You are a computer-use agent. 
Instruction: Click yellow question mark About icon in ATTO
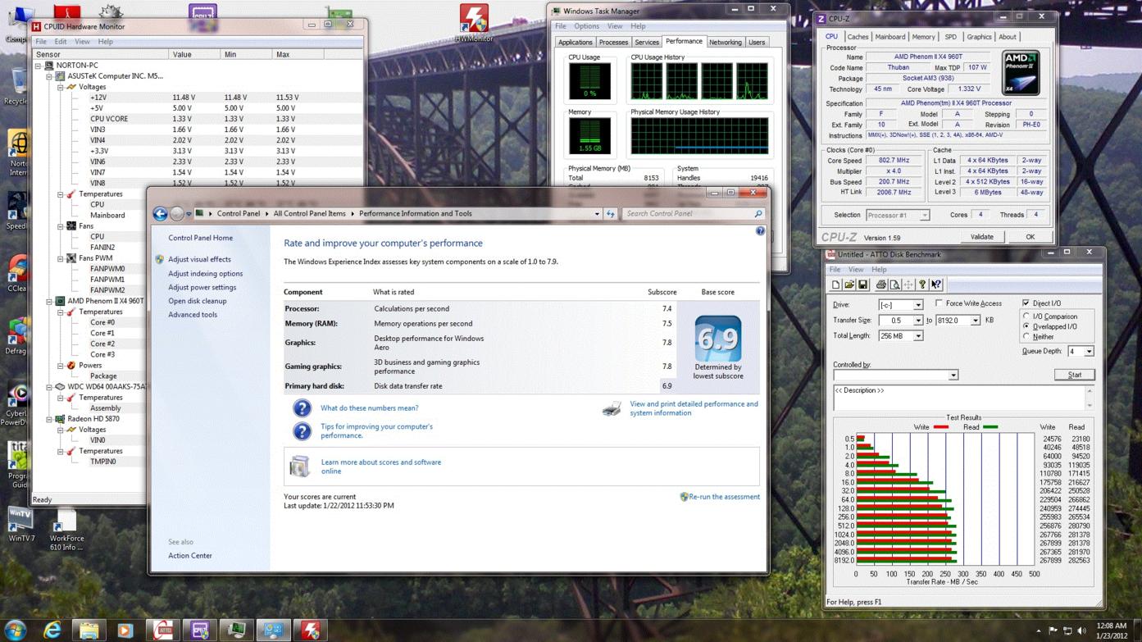coord(922,285)
